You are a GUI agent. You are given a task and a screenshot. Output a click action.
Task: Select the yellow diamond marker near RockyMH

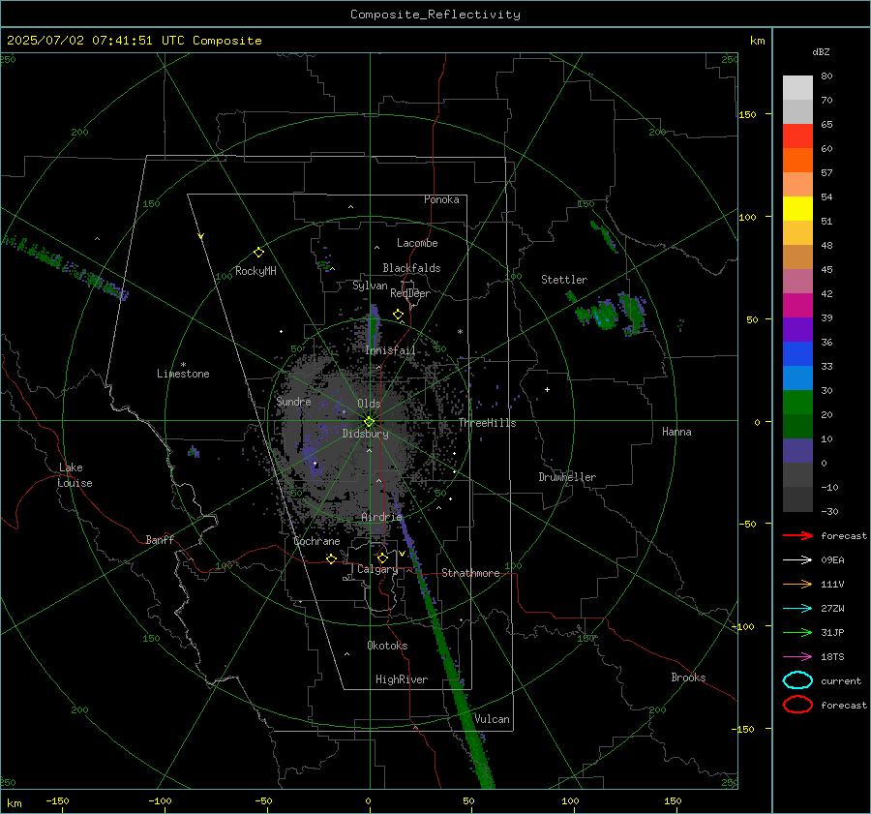point(258,253)
